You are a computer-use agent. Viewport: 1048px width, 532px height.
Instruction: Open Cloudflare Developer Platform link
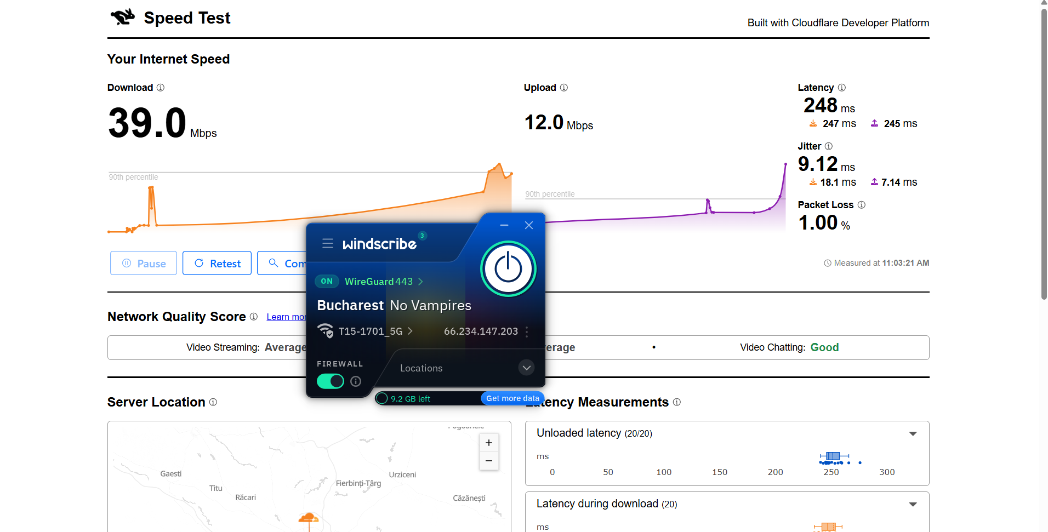click(860, 22)
